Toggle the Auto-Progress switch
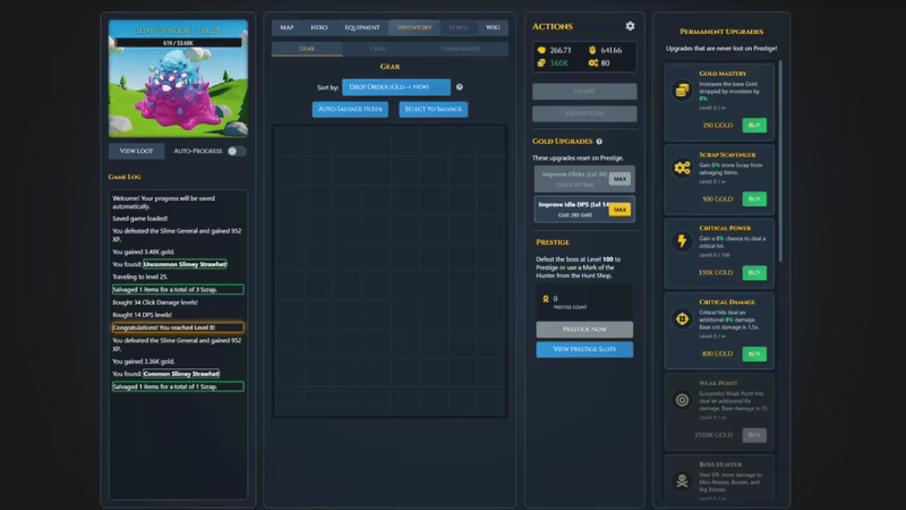The image size is (906, 510). [x=236, y=151]
